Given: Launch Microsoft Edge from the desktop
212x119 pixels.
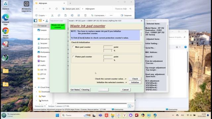Looking at the screenshot, I should [x=5, y=17].
